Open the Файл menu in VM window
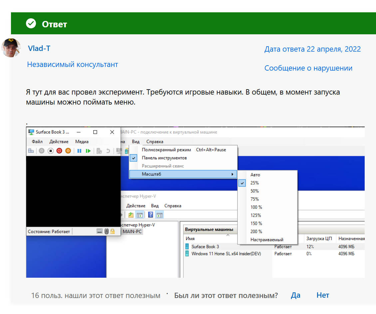 coord(37,142)
